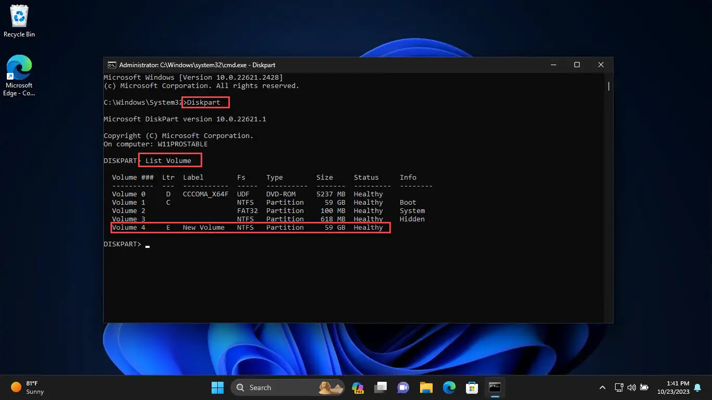Click the battery tray icon
The image size is (712, 400).
click(x=644, y=387)
